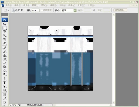Select the Move tool
The image size is (139, 107).
tap(4, 24)
